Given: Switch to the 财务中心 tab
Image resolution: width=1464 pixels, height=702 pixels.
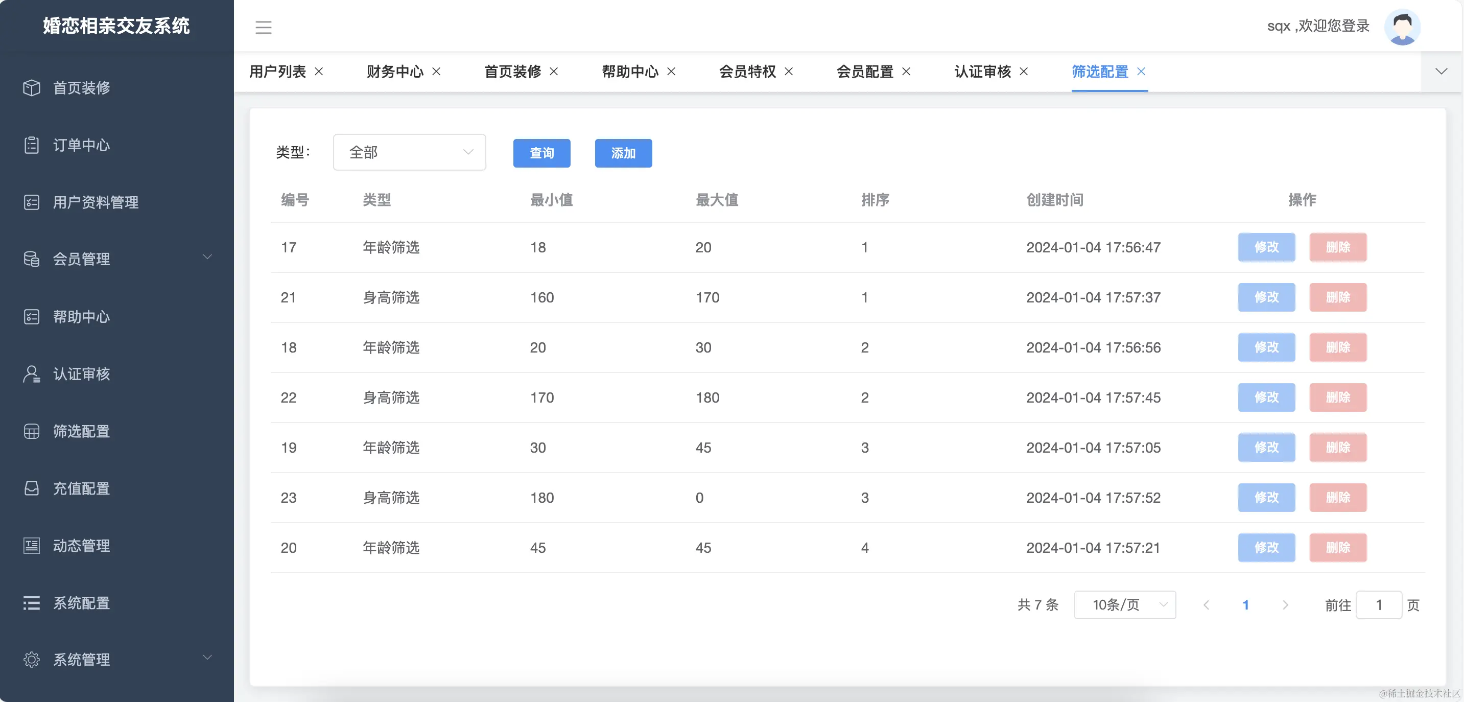Looking at the screenshot, I should click(395, 72).
